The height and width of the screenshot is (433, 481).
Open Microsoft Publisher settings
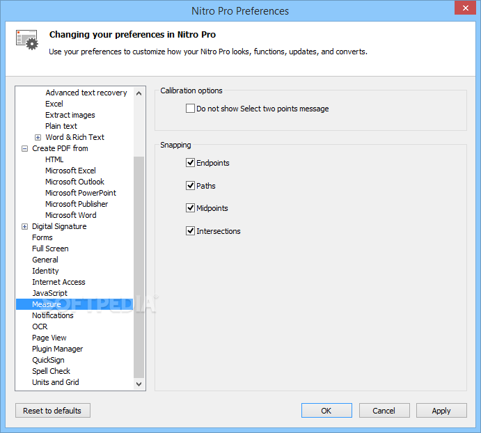(x=77, y=204)
